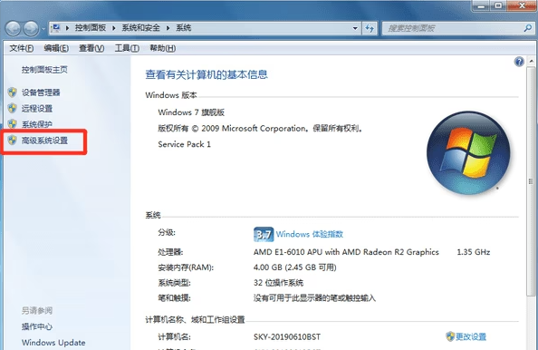538x350 pixels.
Task: Open 设备管理器 in the sidebar
Action: 41,92
